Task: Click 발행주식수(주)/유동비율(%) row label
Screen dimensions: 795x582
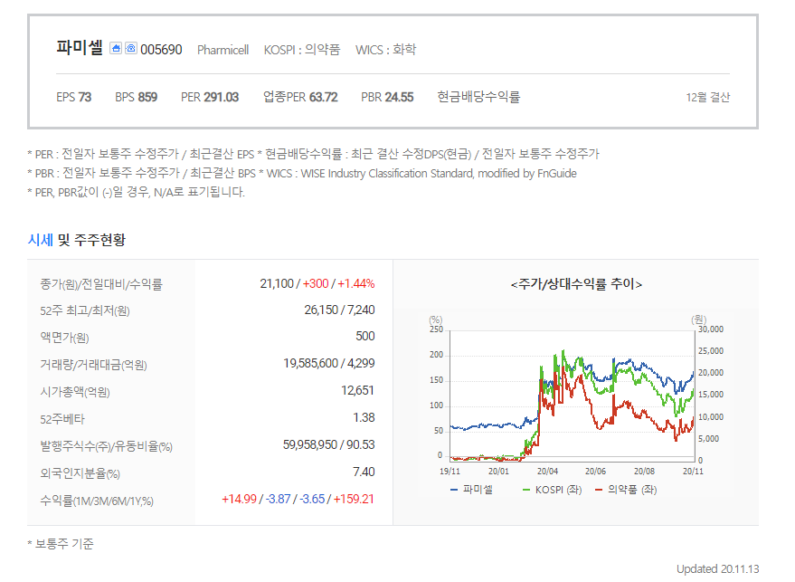Action: point(107,446)
